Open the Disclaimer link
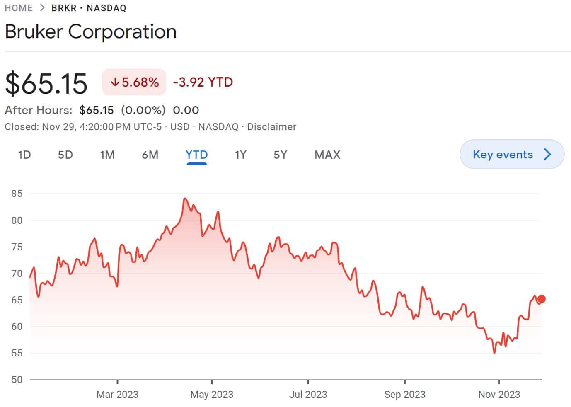This screenshot has width=571, height=407. click(272, 127)
